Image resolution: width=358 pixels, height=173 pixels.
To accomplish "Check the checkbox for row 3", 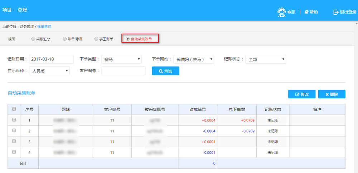I will coord(14,142).
